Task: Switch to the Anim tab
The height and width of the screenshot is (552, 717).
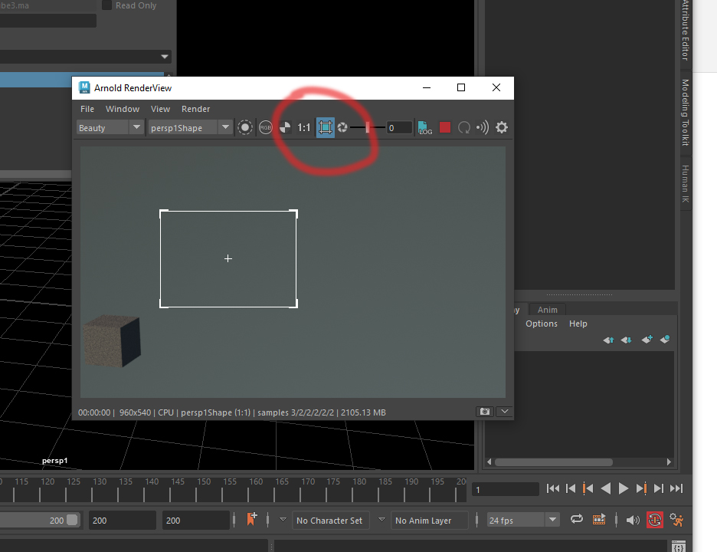Action: pyautogui.click(x=547, y=309)
